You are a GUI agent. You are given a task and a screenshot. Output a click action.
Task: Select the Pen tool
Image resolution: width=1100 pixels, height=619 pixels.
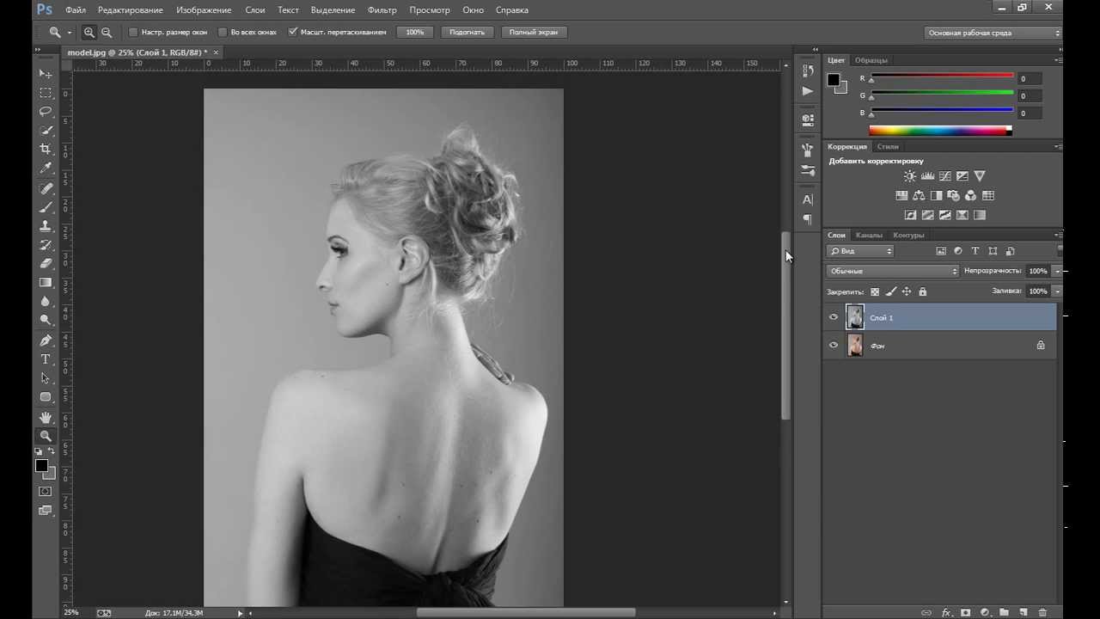46,340
